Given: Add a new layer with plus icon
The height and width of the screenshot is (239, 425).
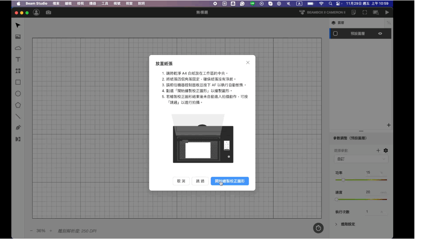Looking at the screenshot, I should pyautogui.click(x=389, y=125).
